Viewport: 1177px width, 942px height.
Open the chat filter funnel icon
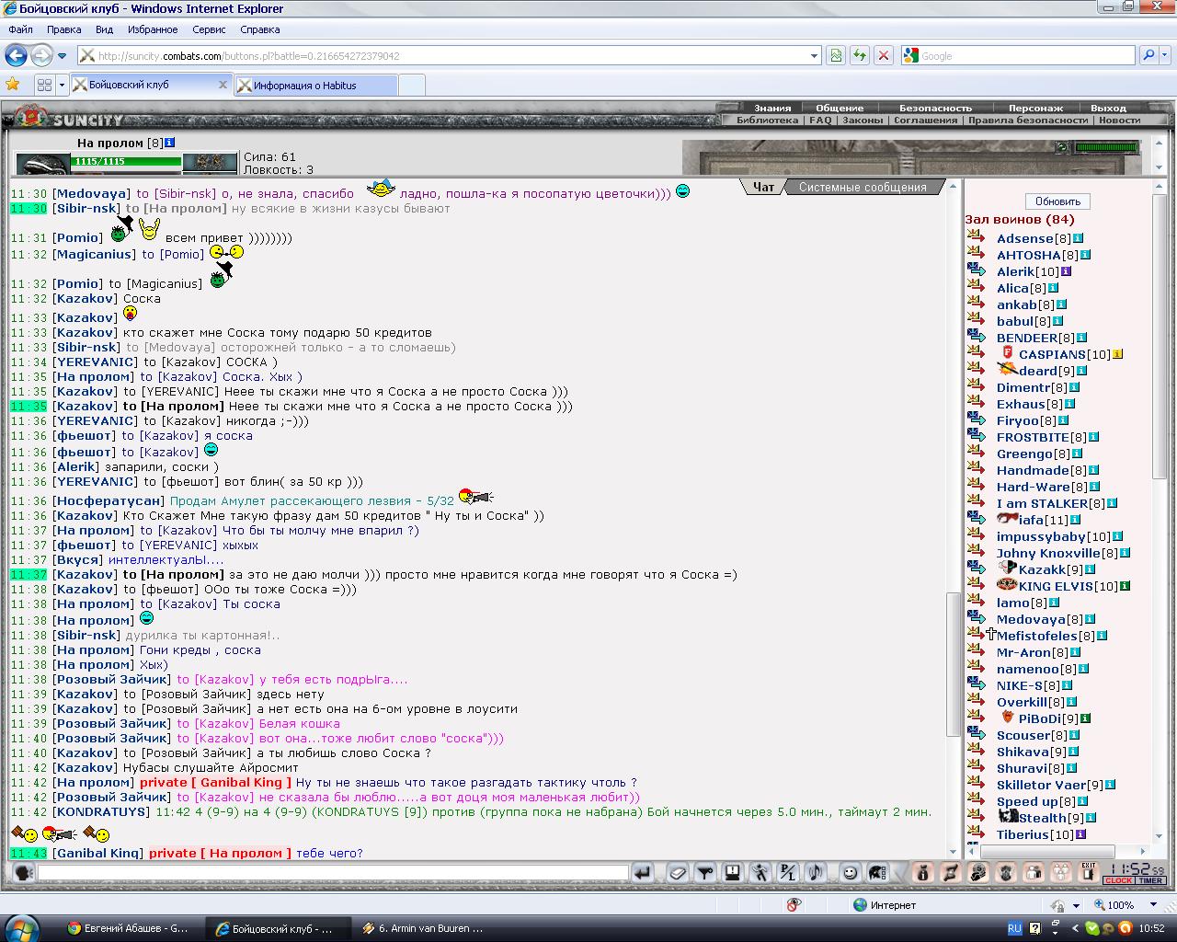coord(705,873)
